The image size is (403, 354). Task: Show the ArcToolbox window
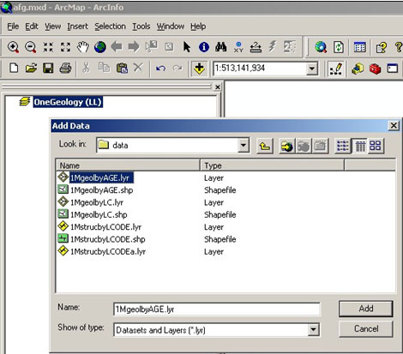375,69
